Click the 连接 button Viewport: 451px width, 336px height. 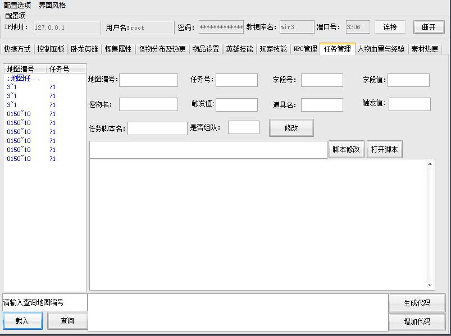pyautogui.click(x=390, y=27)
